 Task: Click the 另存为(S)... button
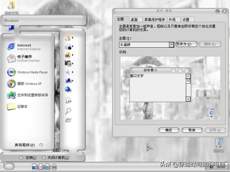pyautogui.click(x=187, y=44)
